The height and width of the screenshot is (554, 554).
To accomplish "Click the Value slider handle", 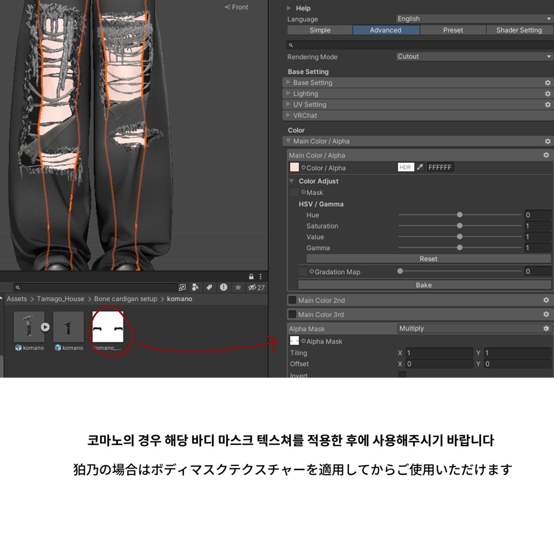I will pos(460,237).
